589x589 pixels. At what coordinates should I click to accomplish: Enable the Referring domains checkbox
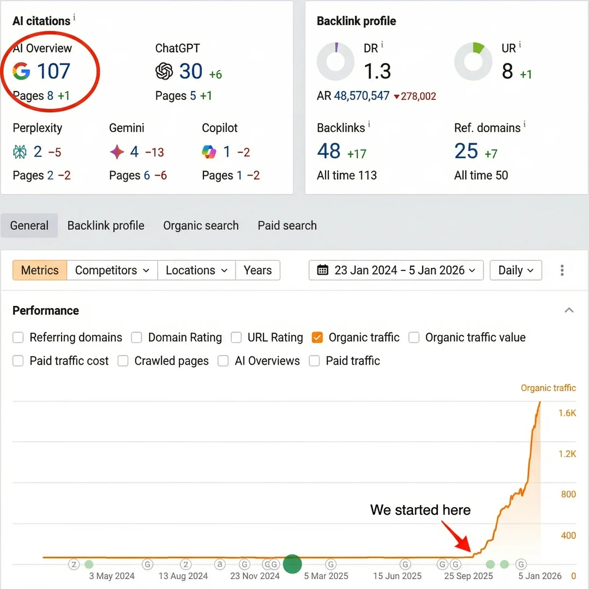[18, 337]
